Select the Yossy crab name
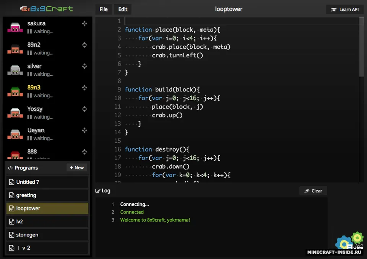This screenshot has height=259, width=367. coord(35,109)
